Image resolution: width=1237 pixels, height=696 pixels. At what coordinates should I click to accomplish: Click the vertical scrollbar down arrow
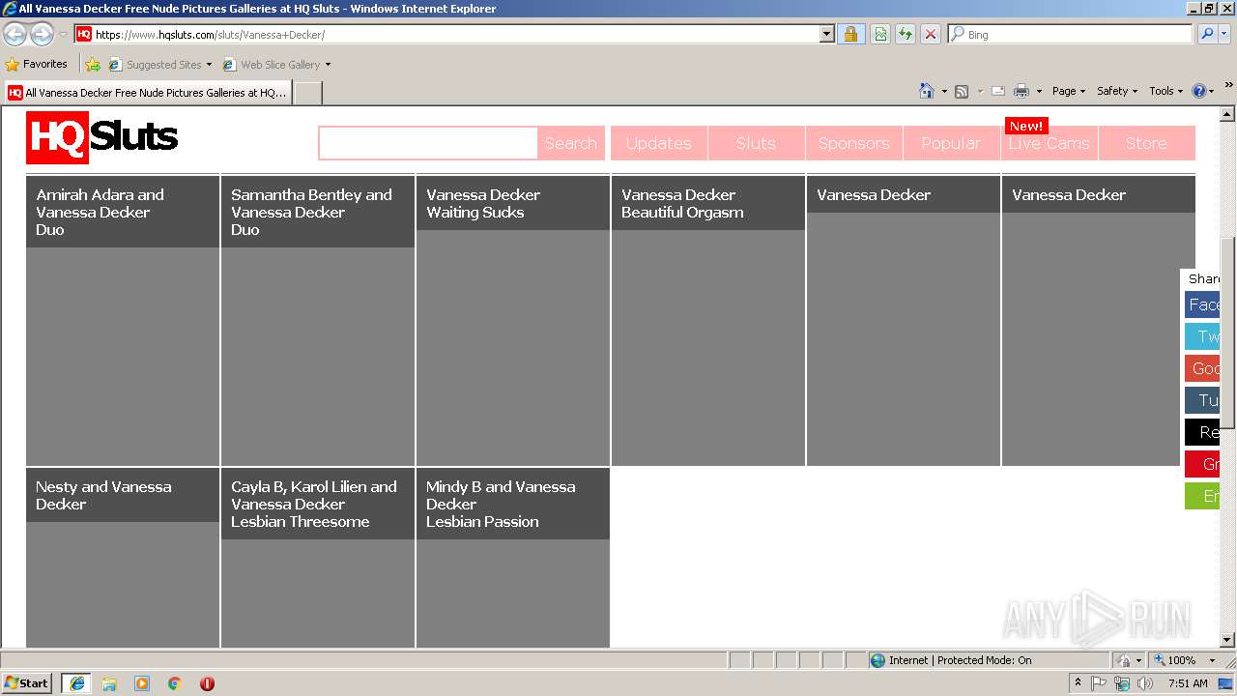pos(1227,639)
